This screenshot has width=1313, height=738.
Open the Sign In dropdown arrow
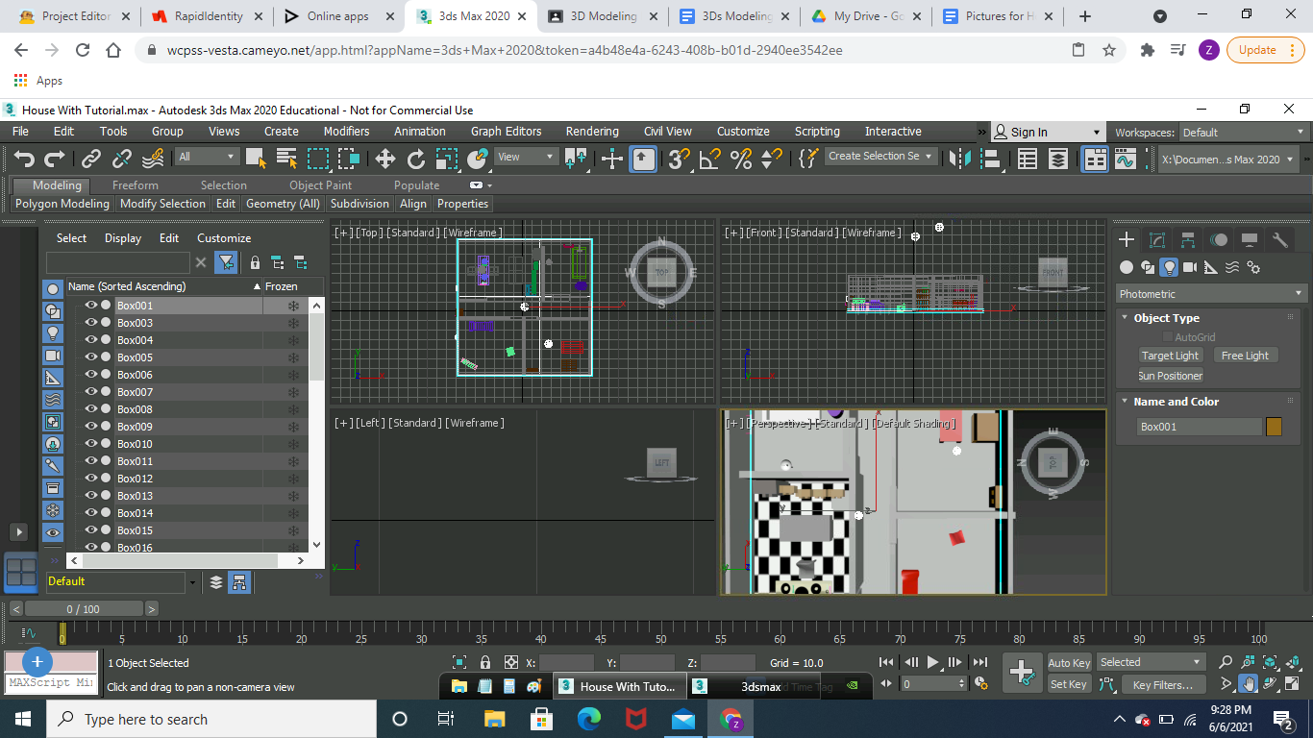pyautogui.click(x=1097, y=133)
